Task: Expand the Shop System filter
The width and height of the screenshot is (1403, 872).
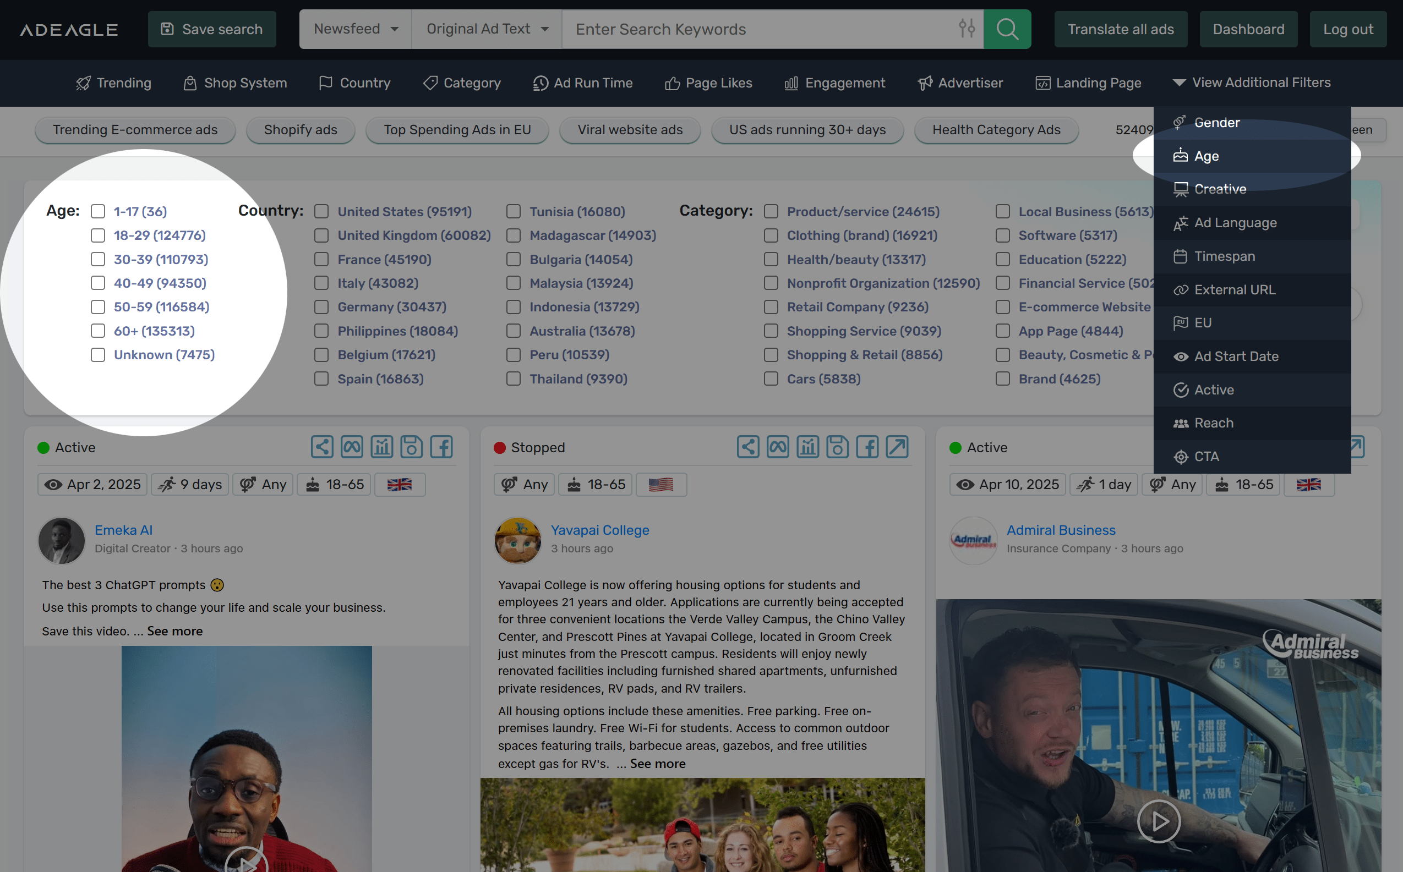Action: (236, 83)
